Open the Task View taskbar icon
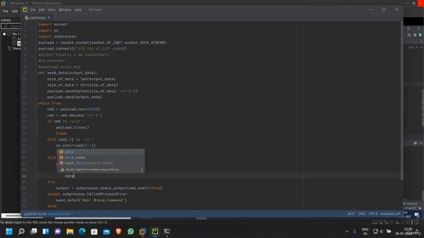The height and width of the screenshot is (238, 424). [34, 231]
